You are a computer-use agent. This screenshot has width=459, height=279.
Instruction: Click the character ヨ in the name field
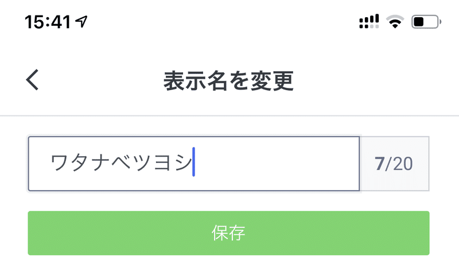[x=162, y=164]
